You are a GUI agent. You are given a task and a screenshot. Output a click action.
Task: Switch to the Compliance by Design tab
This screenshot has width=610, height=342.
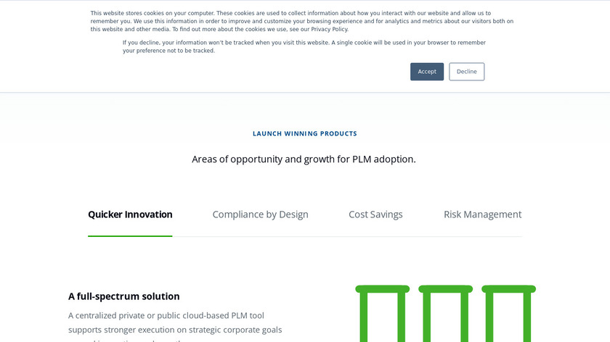pyautogui.click(x=260, y=214)
